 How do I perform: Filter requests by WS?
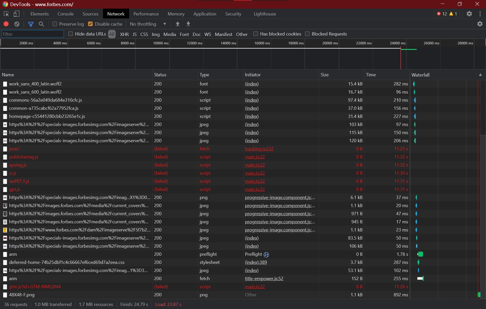point(208,34)
